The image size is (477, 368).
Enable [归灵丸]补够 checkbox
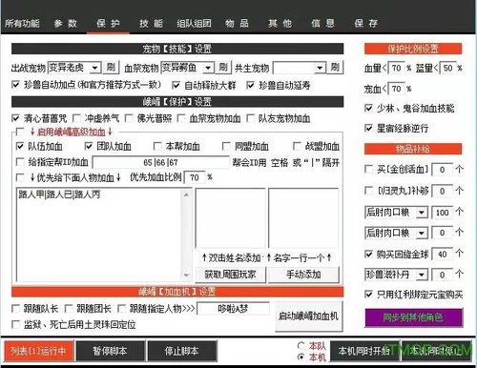pyautogui.click(x=368, y=191)
